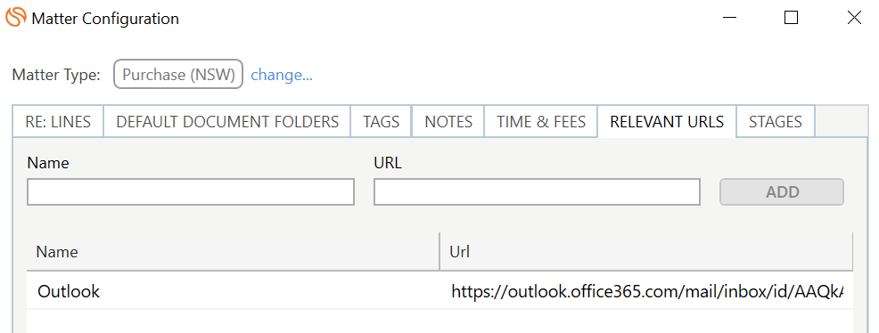Click the ADD button
Image resolution: width=879 pixels, height=333 pixels.
tap(782, 192)
